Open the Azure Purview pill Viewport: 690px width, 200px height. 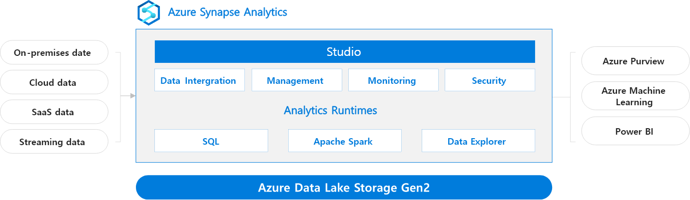coord(635,61)
